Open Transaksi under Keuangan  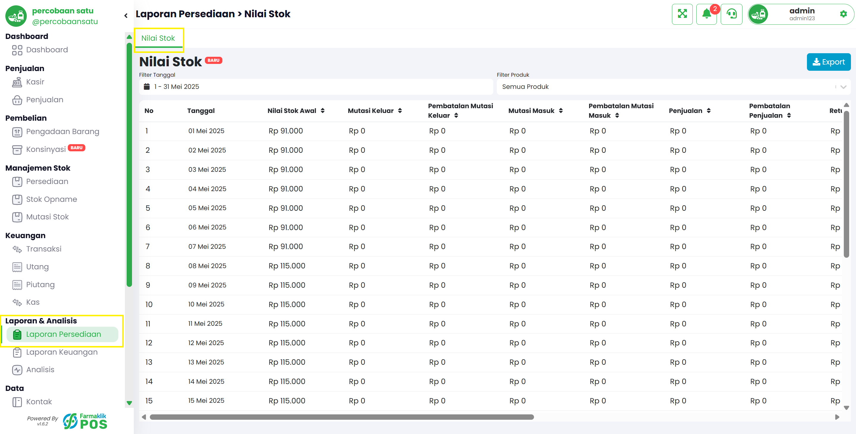43,249
